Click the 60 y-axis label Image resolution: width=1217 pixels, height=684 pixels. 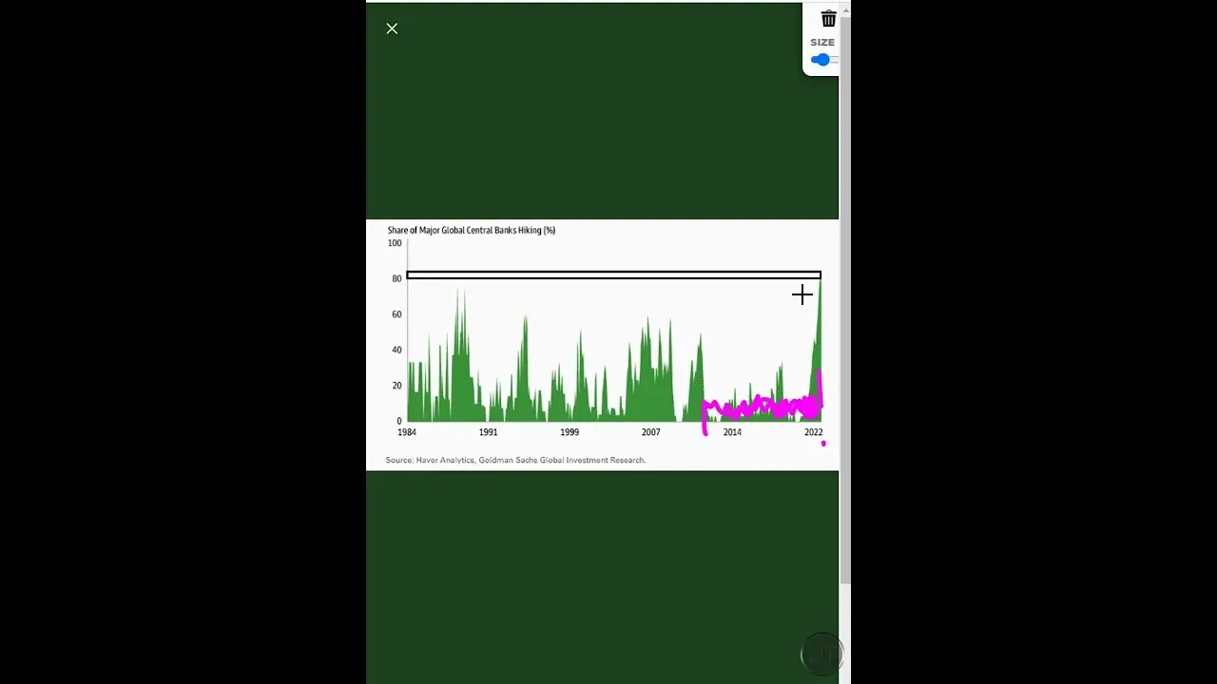[396, 314]
